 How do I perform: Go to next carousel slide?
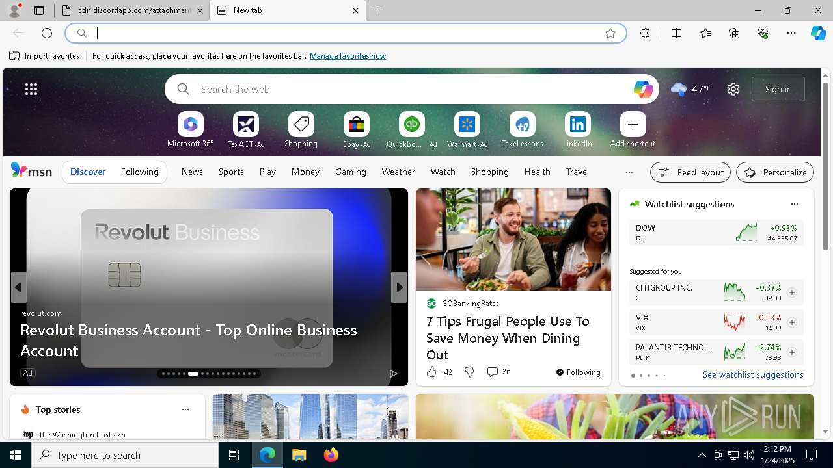pyautogui.click(x=399, y=287)
